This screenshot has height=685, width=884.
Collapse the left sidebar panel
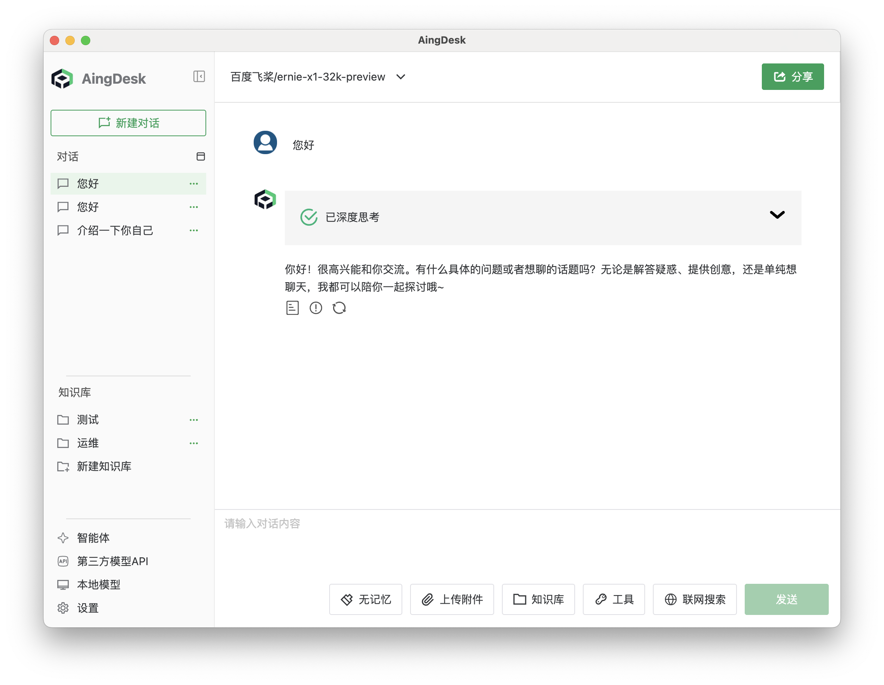(199, 77)
